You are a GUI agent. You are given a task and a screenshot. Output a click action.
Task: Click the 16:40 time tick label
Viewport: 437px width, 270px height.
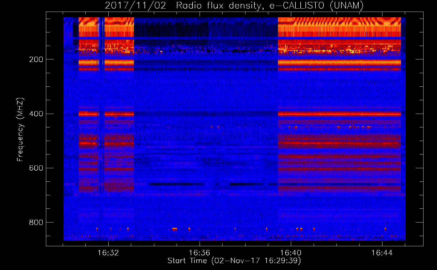click(x=291, y=253)
